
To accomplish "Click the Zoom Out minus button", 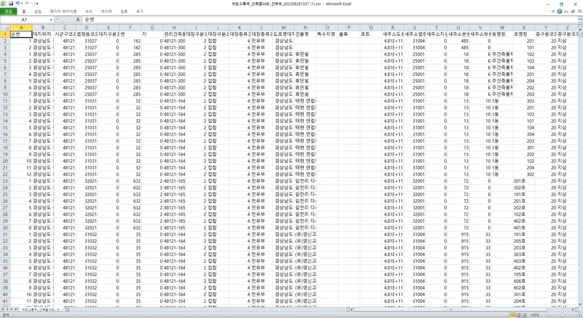I will [545, 315].
